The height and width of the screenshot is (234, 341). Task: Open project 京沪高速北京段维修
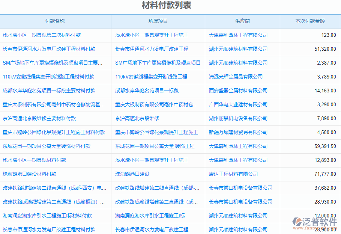coord(137,118)
